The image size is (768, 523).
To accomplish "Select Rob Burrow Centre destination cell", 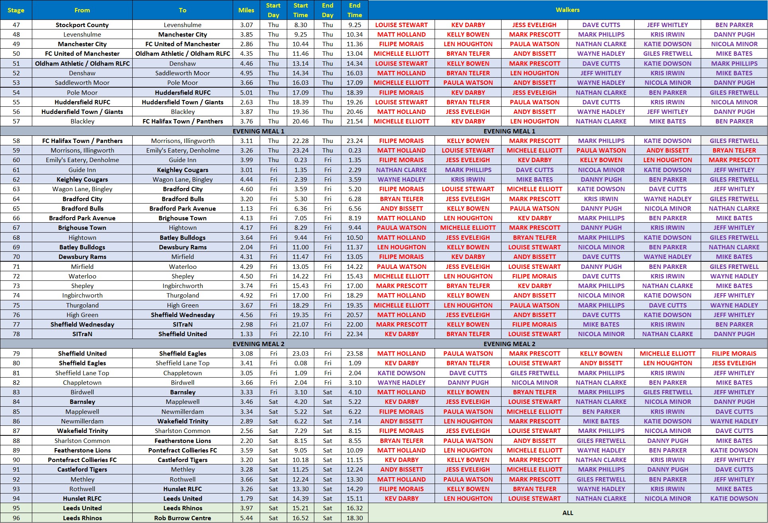I will click(x=182, y=518).
